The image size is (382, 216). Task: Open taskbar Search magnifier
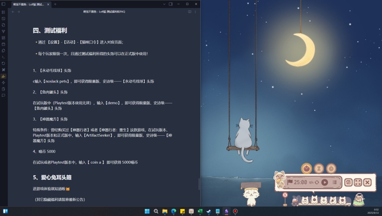156,211
